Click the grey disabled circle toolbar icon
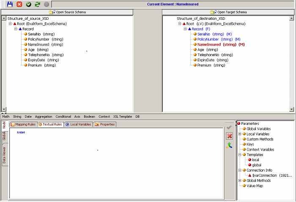The image size is (296, 202). (47, 4)
